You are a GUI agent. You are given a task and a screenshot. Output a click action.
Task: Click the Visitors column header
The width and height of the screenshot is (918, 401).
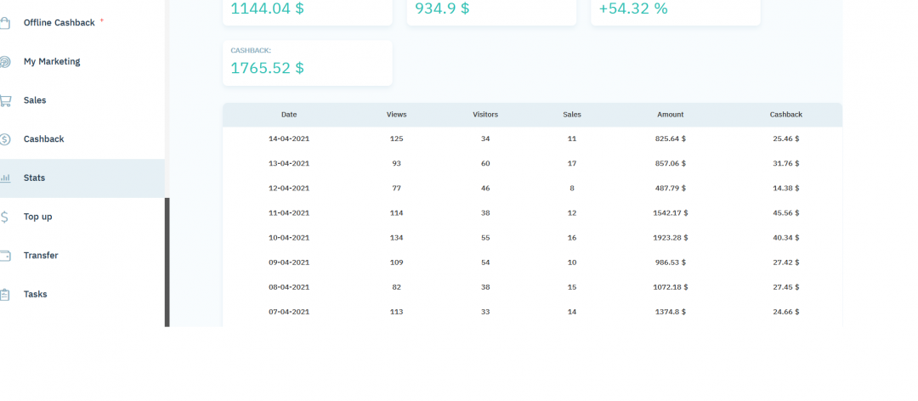coord(485,115)
